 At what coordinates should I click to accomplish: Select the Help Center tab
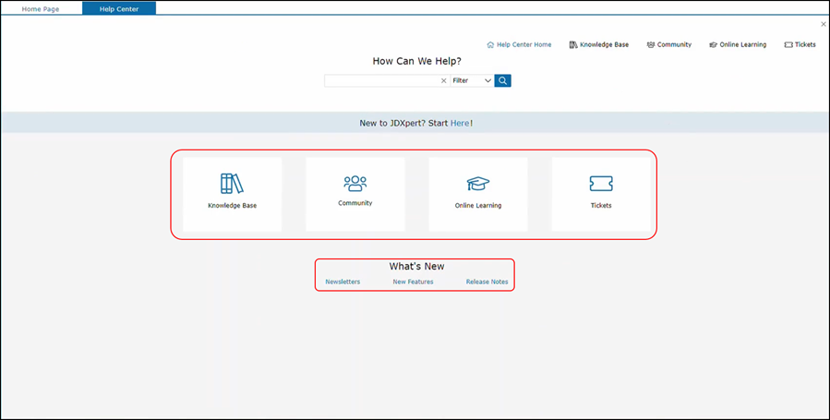pyautogui.click(x=118, y=8)
